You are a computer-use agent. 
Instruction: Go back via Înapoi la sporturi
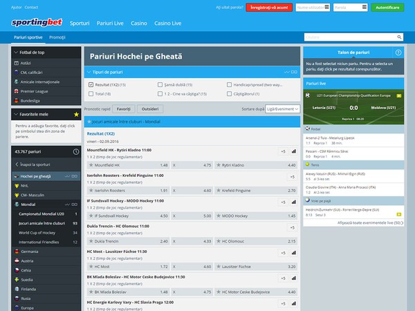33,164
